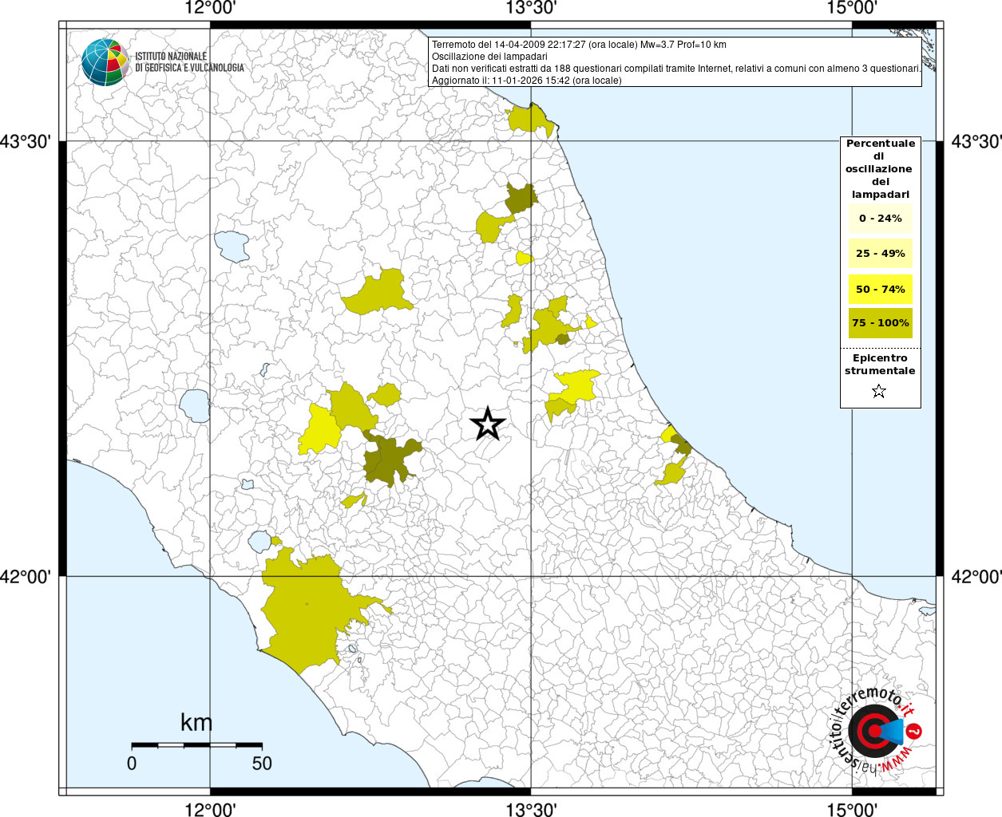This screenshot has height=817, width=1002.
Task: Click the star symbol in the legend
Action: click(x=879, y=391)
